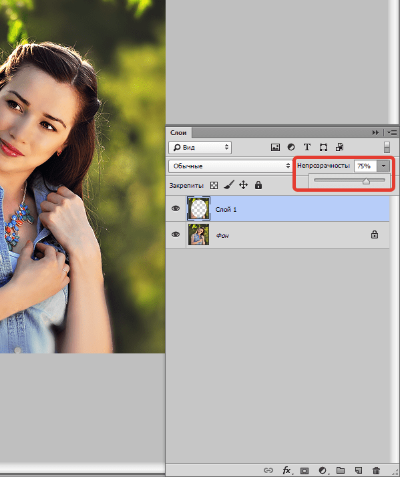Click the create new group folder button
400x477 pixels.
coord(341,470)
